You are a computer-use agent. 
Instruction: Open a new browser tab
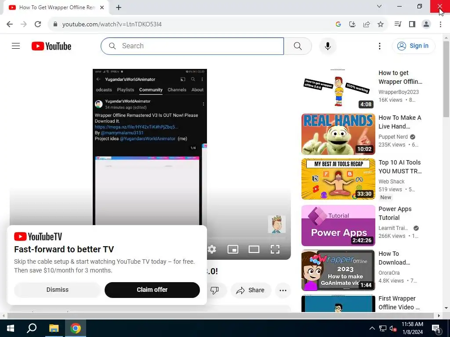click(x=119, y=7)
